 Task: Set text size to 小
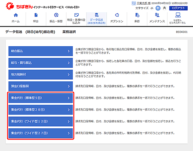pyautogui.click(x=152, y=8)
